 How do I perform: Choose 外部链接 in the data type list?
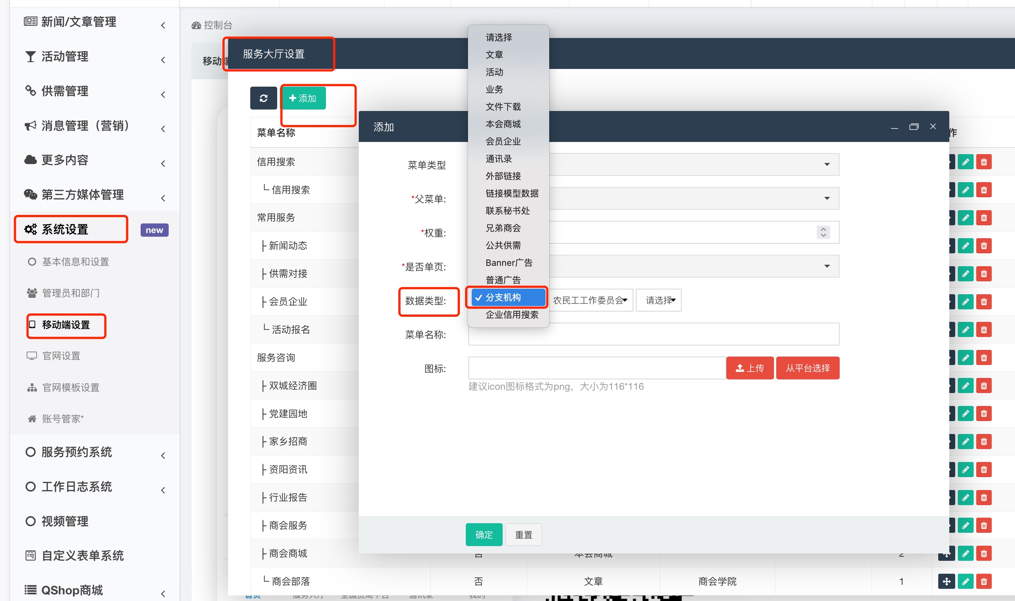click(503, 176)
